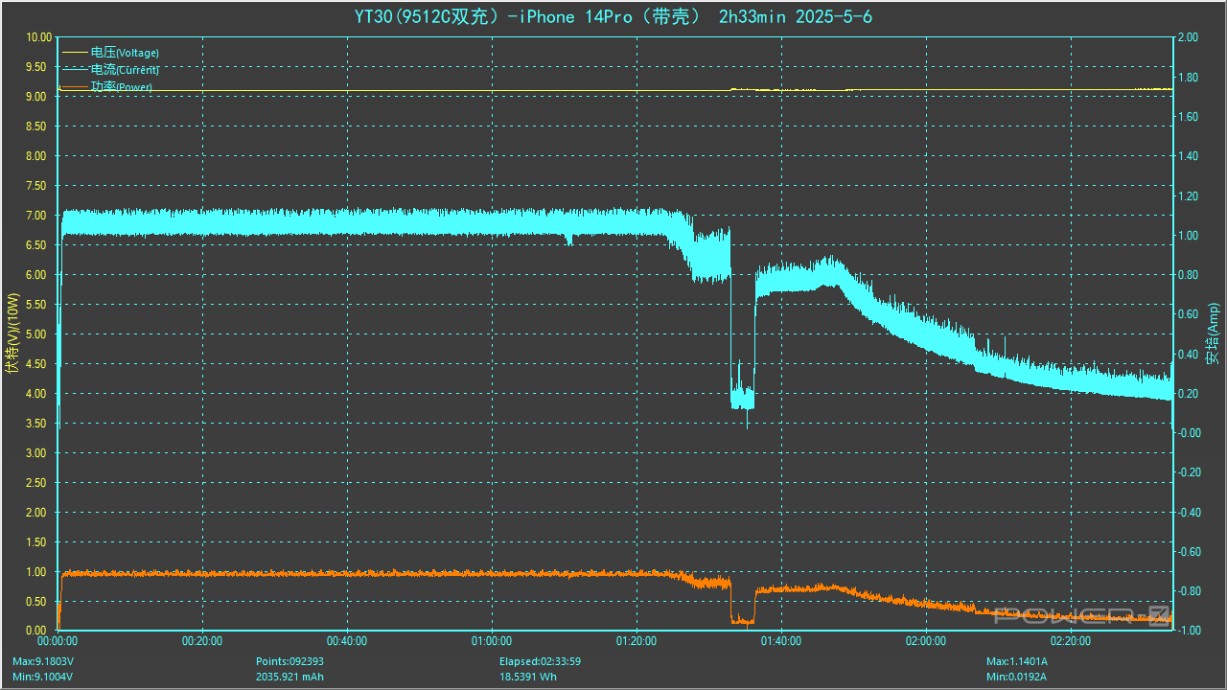Screen dimensions: 1227x690
Task: Select the Max:9.1803V voltage readout
Action: click(x=43, y=661)
